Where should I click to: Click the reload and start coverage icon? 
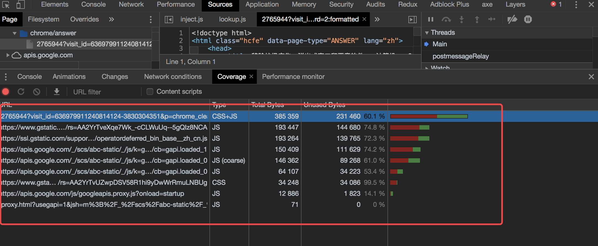pyautogui.click(x=21, y=92)
